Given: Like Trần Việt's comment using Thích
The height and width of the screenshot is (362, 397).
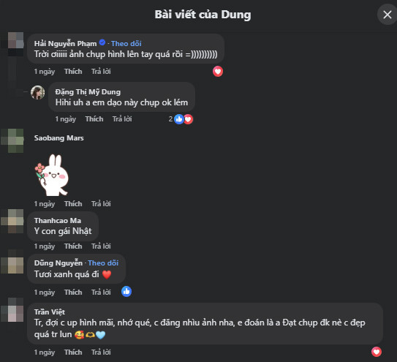Looking at the screenshot, I should pyautogui.click(x=73, y=352).
